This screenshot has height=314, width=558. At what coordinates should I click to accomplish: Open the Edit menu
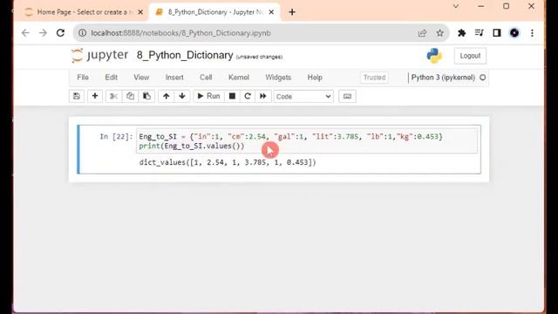[111, 78]
